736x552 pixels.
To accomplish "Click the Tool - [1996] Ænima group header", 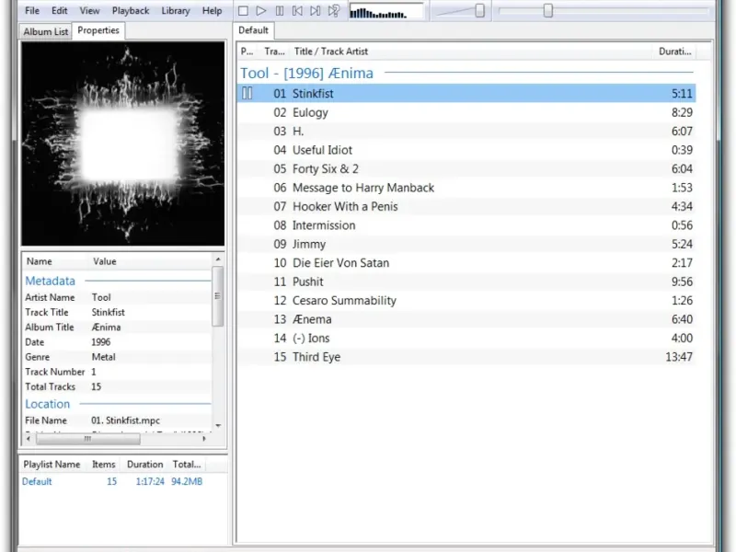I will click(307, 74).
